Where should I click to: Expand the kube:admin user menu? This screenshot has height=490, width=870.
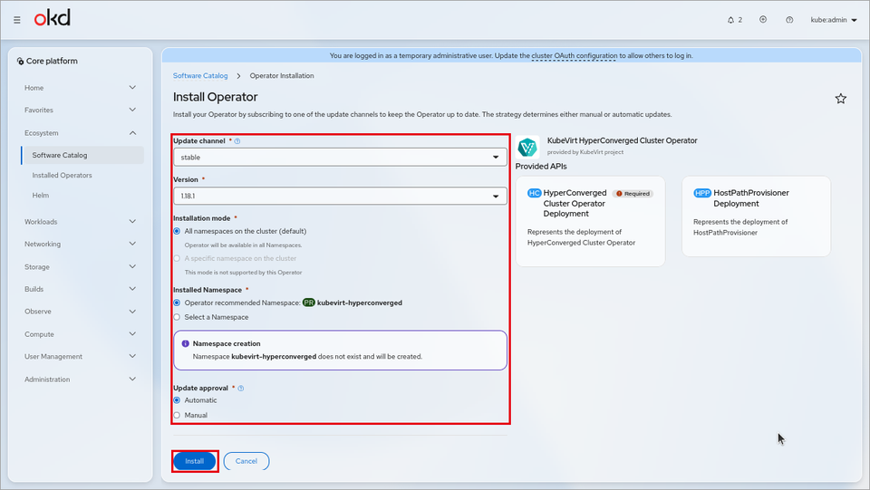834,20
